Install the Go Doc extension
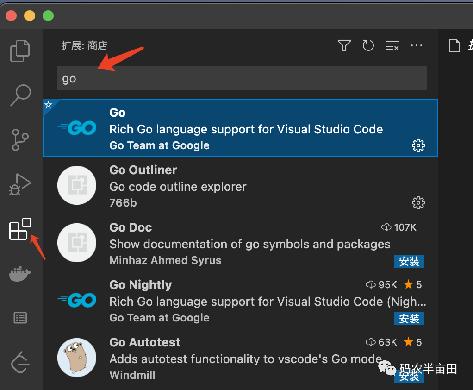473x390 pixels. [409, 261]
